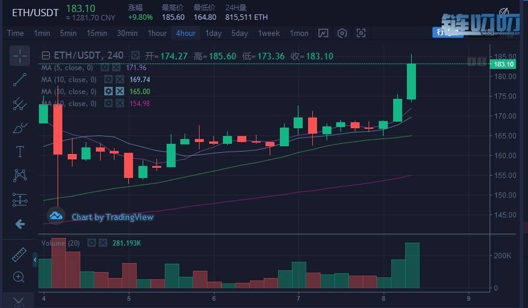Click the back arrow in left toolbar

(20, 224)
